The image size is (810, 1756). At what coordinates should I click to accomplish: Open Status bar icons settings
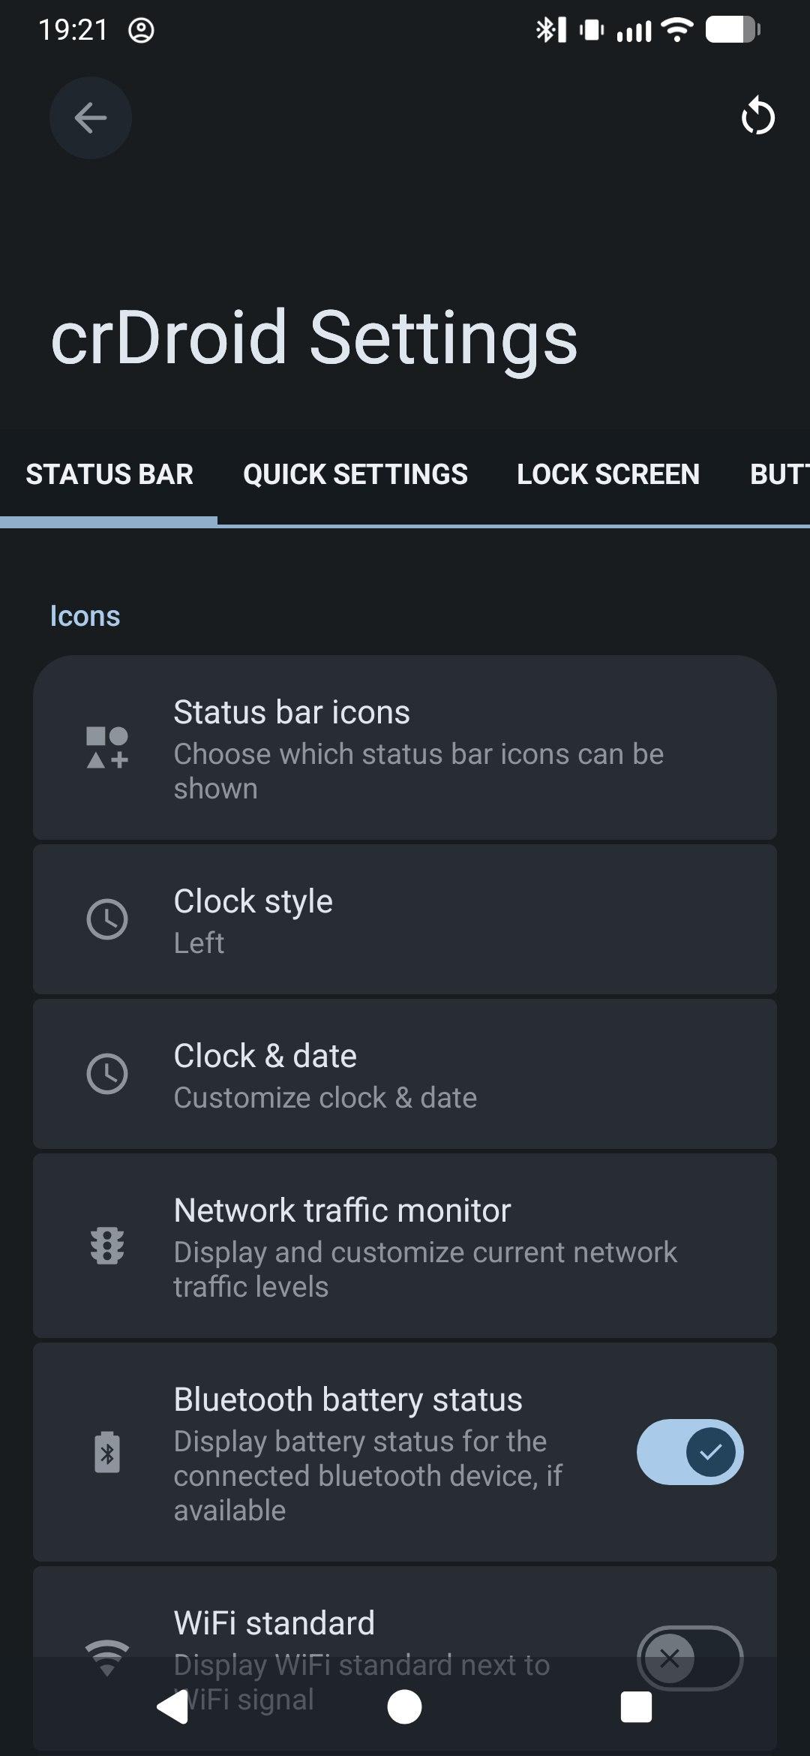405,747
